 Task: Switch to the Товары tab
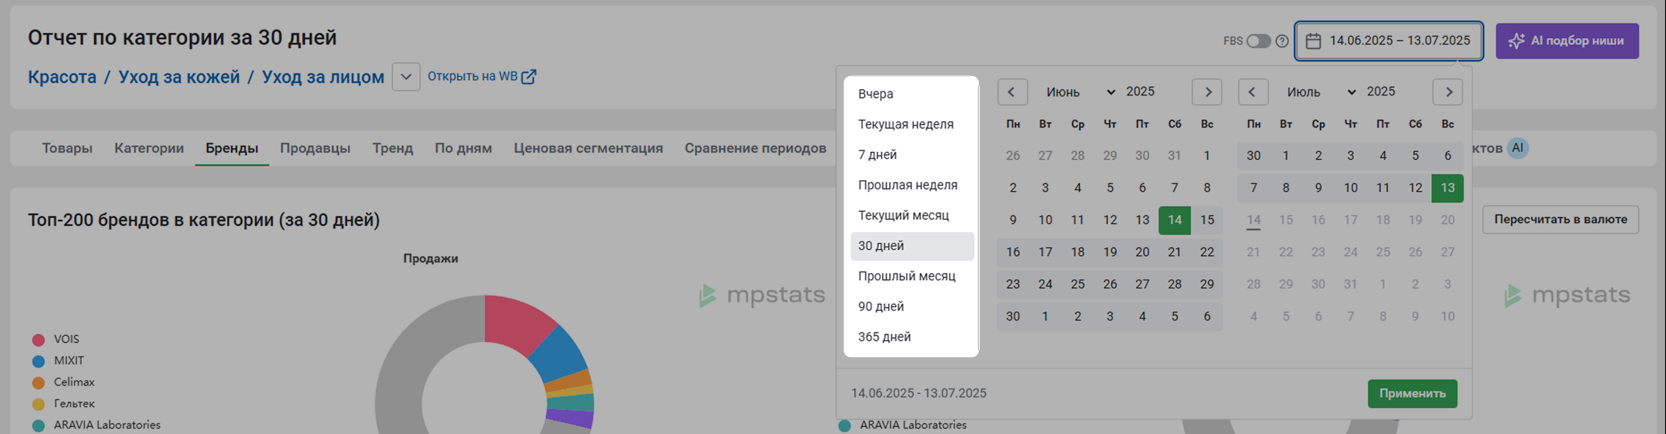[x=67, y=149]
